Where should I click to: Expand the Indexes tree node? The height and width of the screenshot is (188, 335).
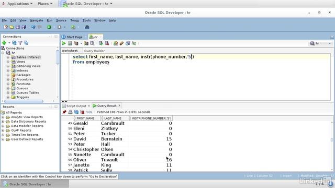[8, 70]
